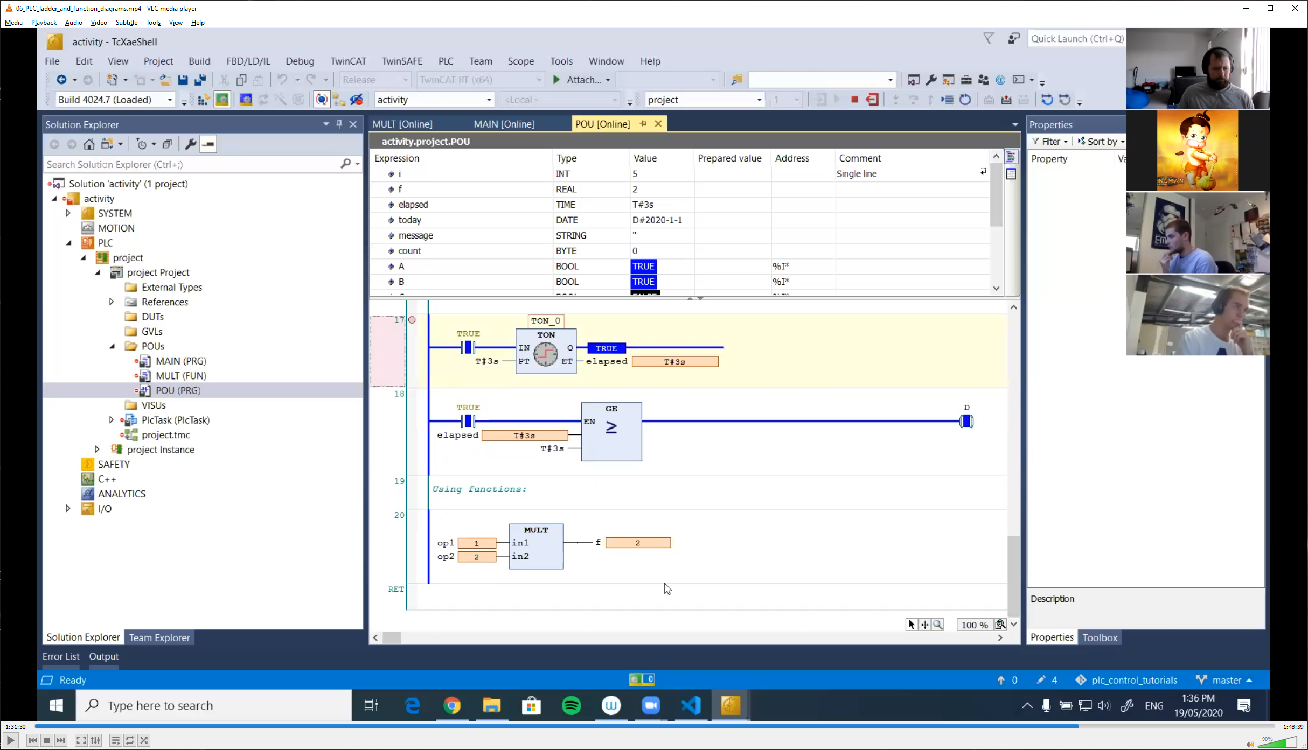Click Save All in toolbar
Image resolution: width=1308 pixels, height=750 pixels.
[x=200, y=80]
